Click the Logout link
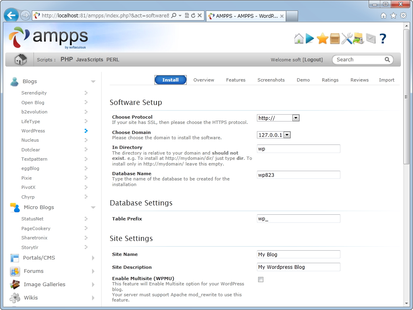Image resolution: width=413 pixels, height=310 pixels. point(313,60)
